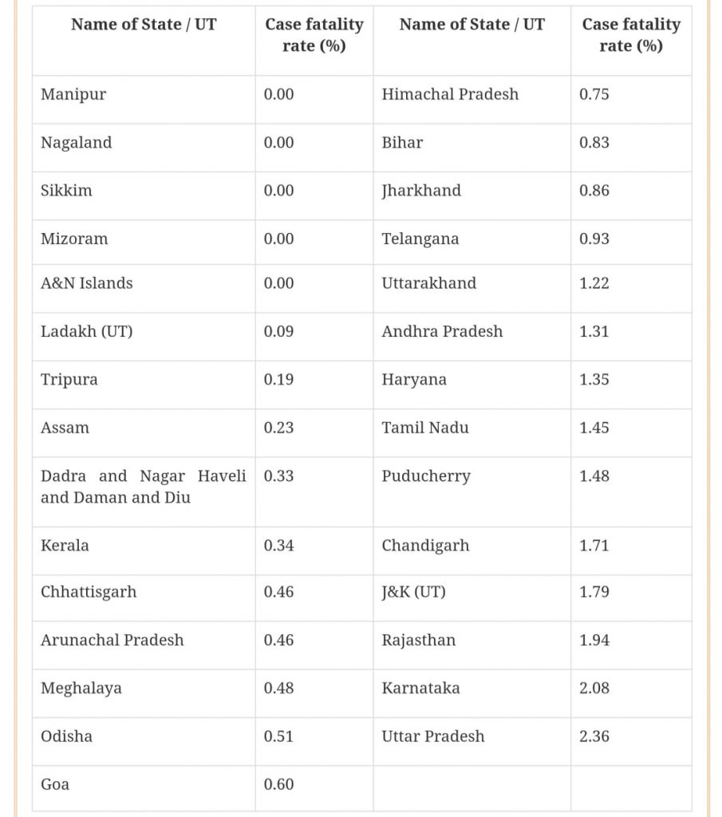
Task: Click the Kerala row name
Action: (x=144, y=551)
